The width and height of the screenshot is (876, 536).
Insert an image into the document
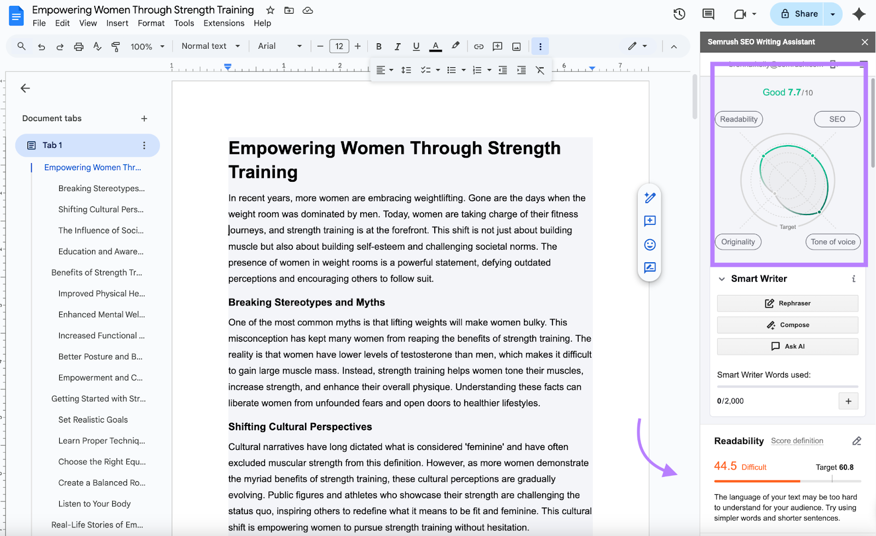(x=516, y=46)
